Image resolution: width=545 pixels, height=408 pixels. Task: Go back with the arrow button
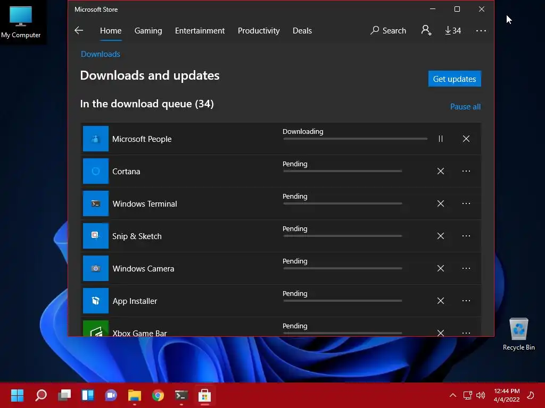click(79, 30)
